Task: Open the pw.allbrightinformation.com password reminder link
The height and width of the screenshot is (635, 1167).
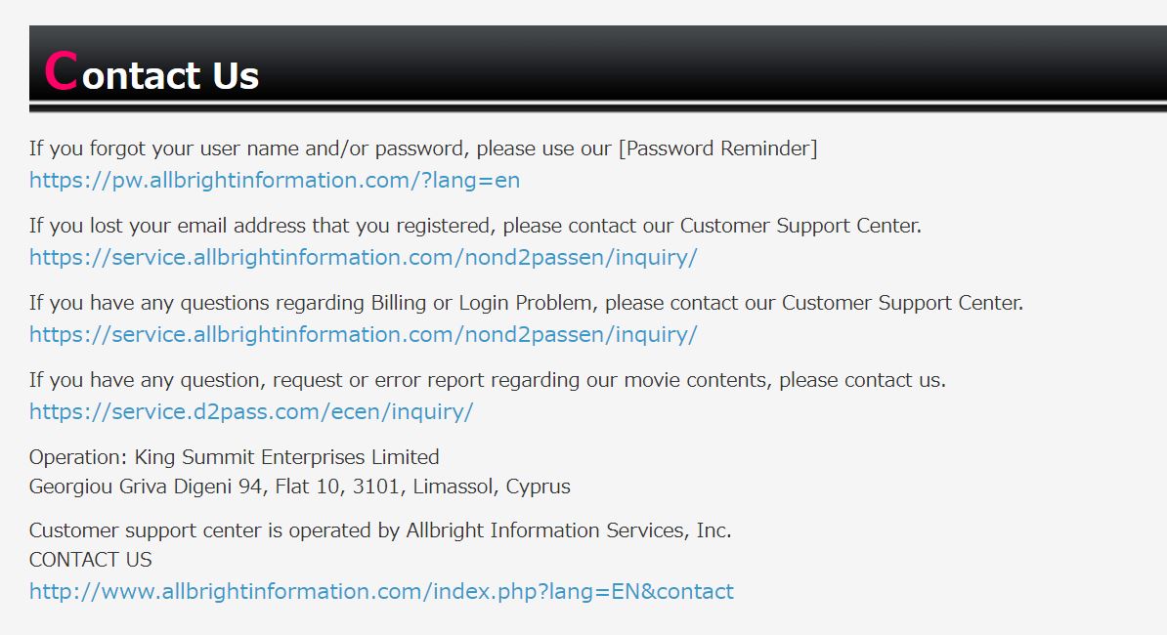Action: (x=275, y=181)
